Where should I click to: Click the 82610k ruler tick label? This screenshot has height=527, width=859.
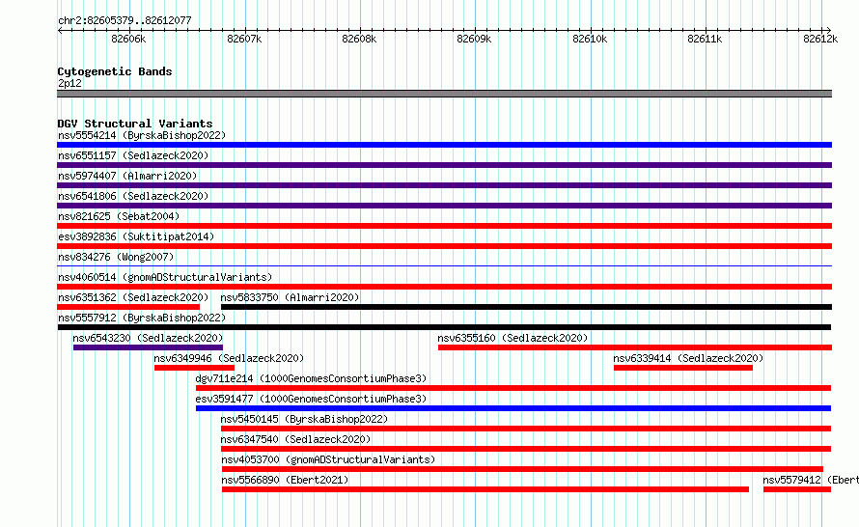coord(590,39)
